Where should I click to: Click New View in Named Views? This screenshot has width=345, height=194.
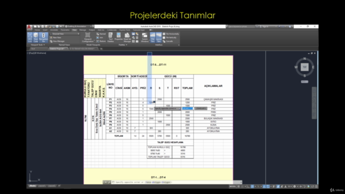[56, 38]
